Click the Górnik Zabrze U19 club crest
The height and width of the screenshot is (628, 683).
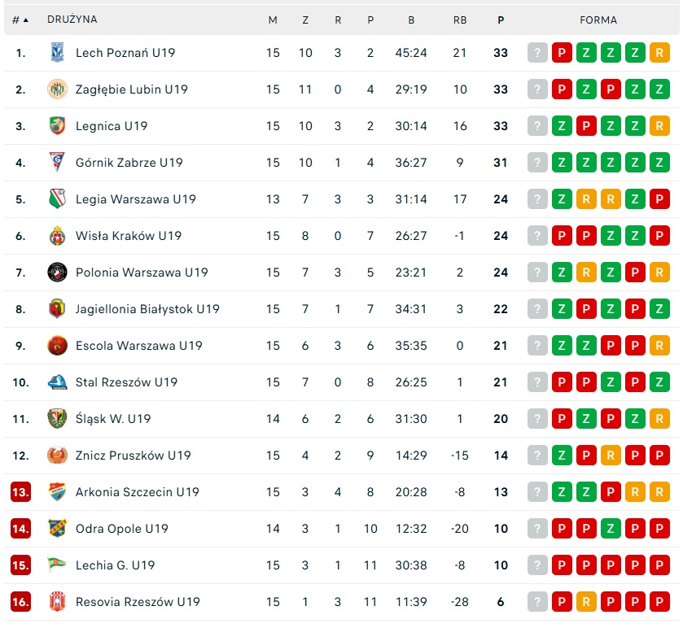point(57,163)
